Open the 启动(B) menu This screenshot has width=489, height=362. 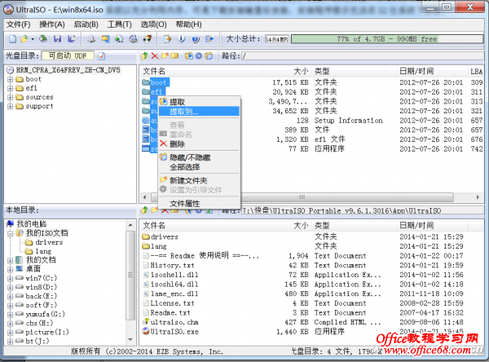86,24
